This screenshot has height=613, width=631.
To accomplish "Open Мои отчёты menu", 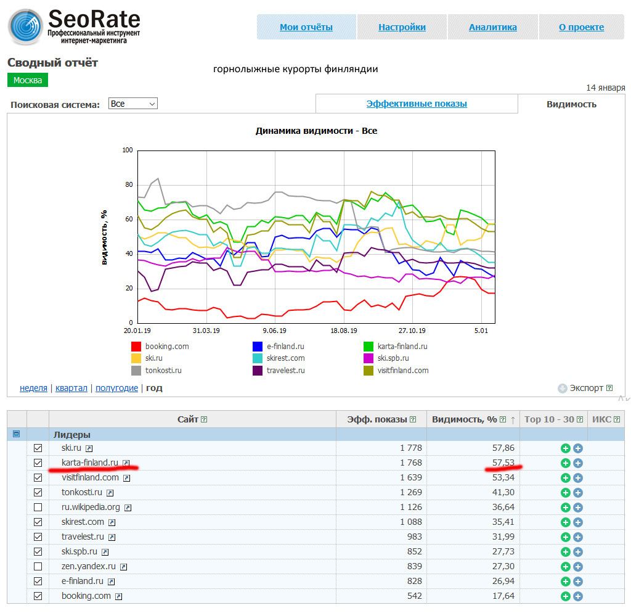I will point(306,27).
